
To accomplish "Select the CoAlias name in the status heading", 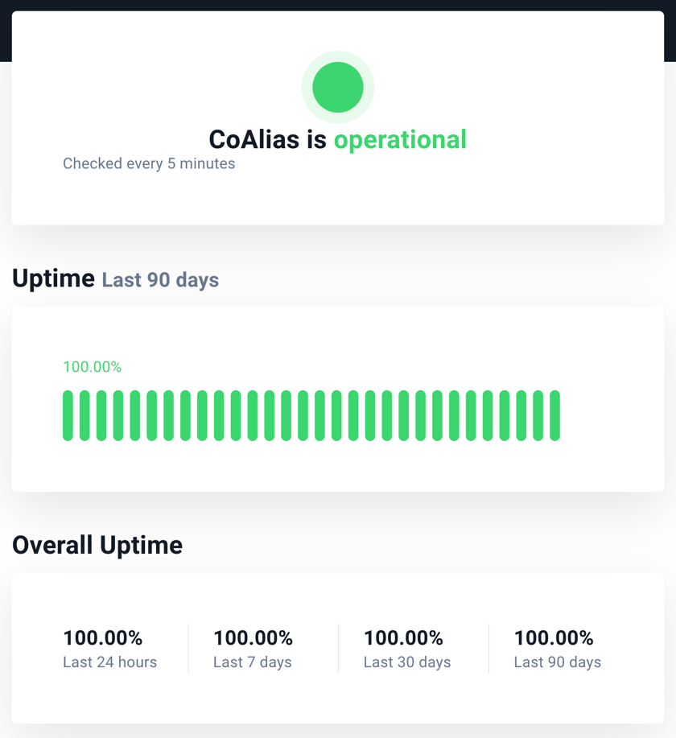I will pos(254,140).
